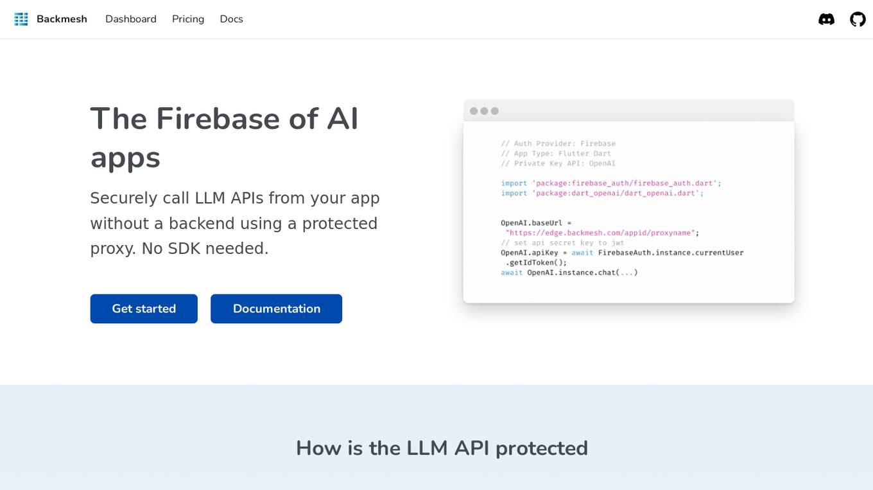The width and height of the screenshot is (873, 490).
Task: Open the Pricing nav item
Action: tap(188, 19)
